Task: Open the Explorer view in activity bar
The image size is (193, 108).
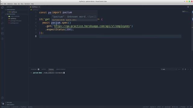Action: tap(2, 7)
